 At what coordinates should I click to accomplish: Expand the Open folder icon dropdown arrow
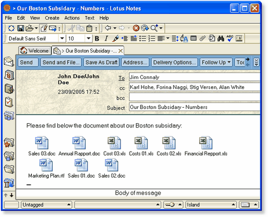[36, 28]
